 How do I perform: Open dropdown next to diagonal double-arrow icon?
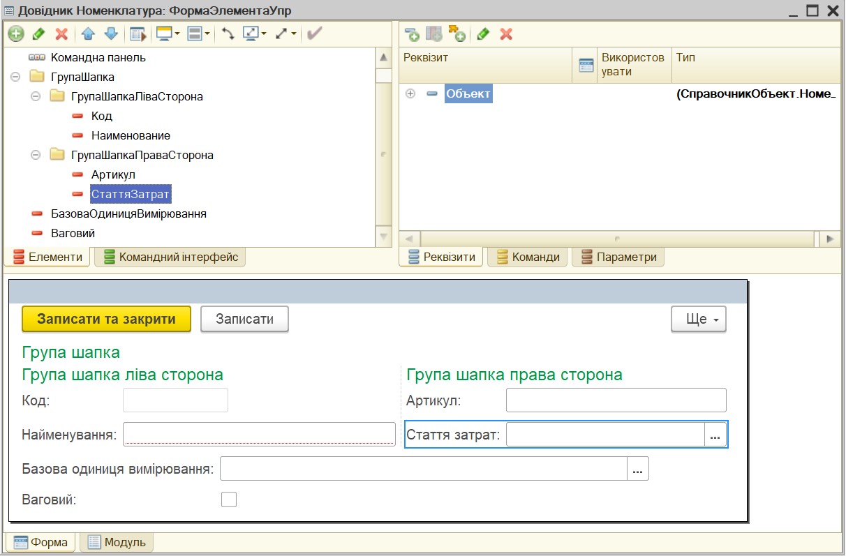pos(295,33)
